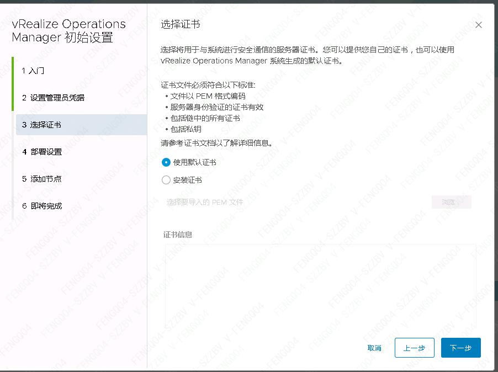Click the disabled 浏览 browse button
The image size is (498, 372).
click(x=451, y=202)
